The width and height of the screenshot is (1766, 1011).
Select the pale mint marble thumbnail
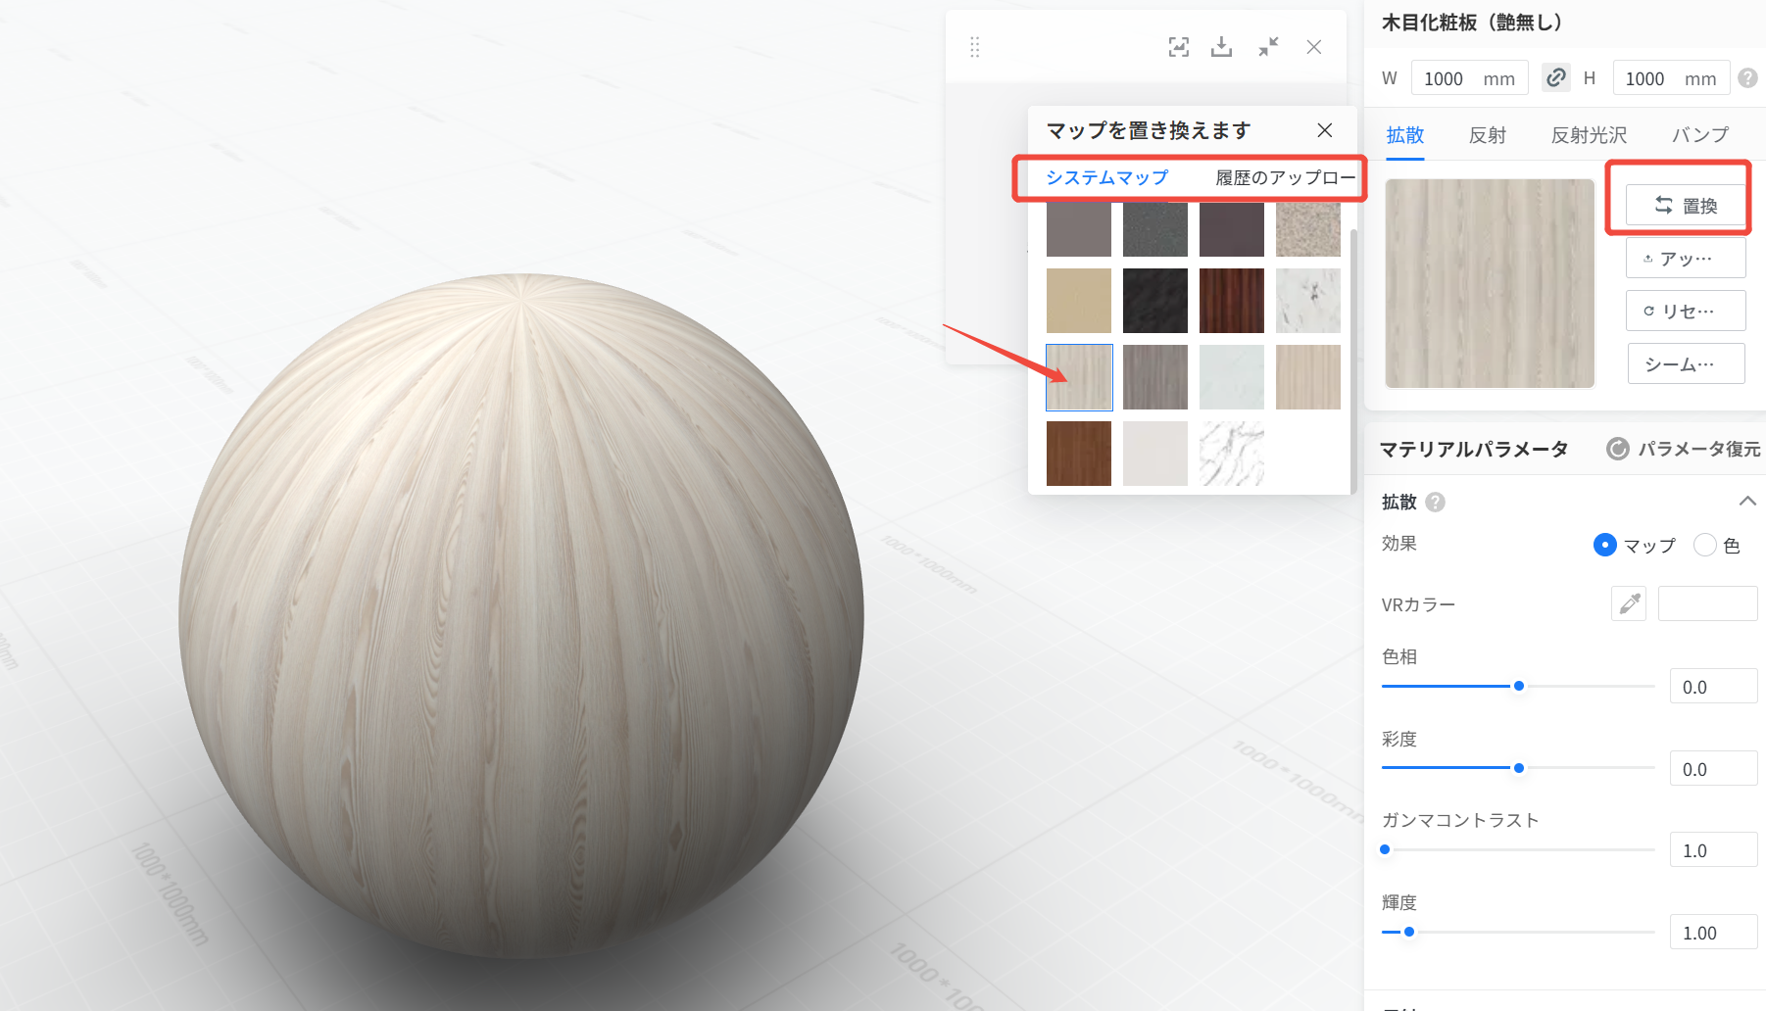tap(1232, 377)
